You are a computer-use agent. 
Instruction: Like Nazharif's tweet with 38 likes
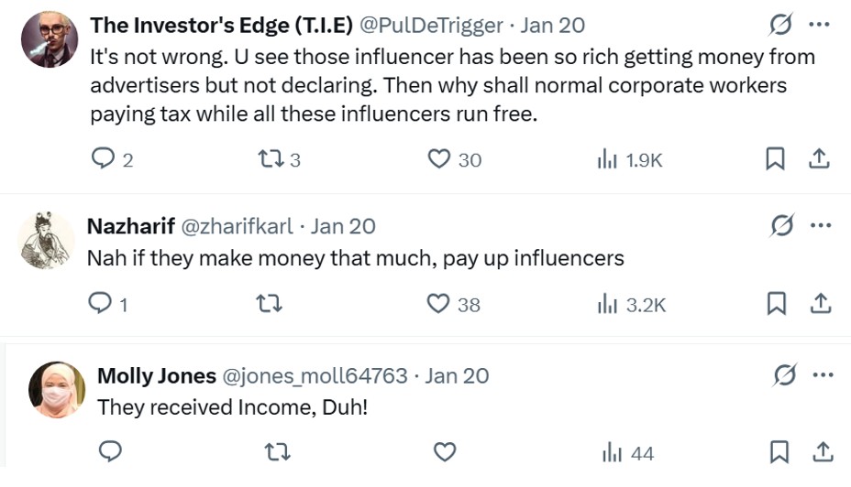[x=441, y=304]
